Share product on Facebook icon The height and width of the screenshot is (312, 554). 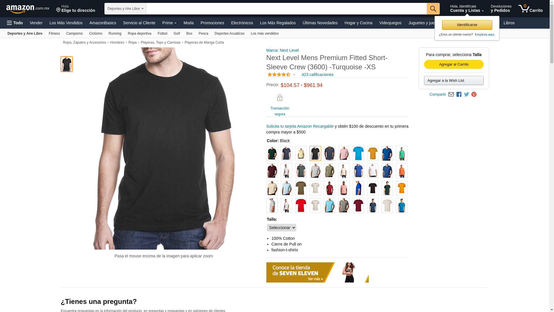[x=459, y=94]
